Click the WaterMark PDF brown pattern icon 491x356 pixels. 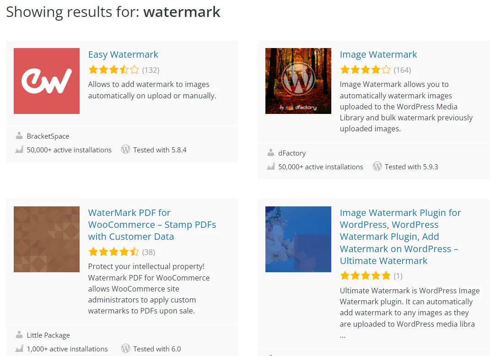point(47,239)
